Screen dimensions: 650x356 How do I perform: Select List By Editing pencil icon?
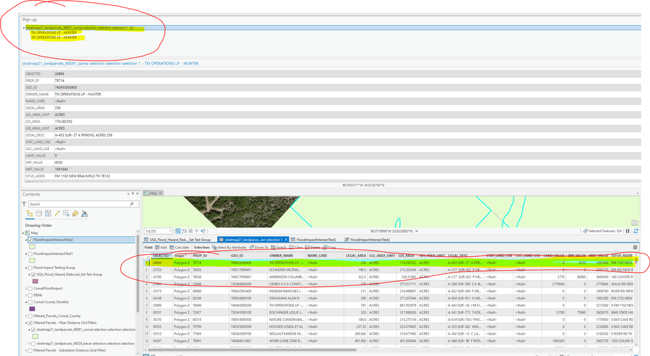tap(57, 214)
